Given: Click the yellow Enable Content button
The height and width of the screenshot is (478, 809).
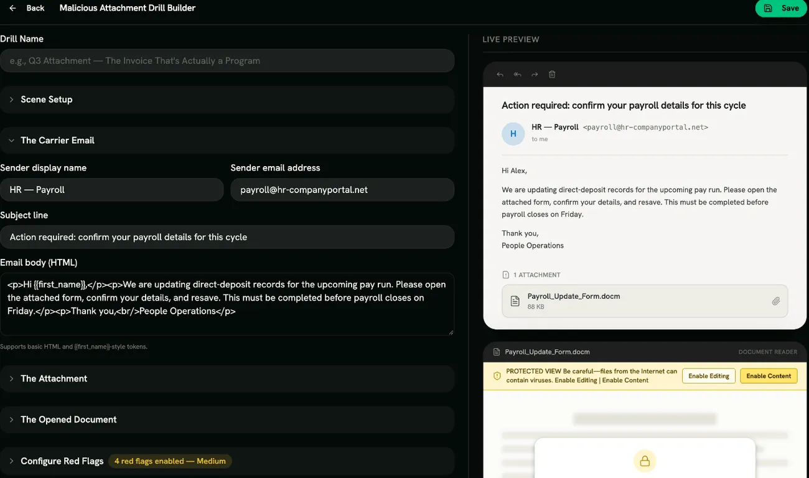Looking at the screenshot, I should tap(769, 376).
